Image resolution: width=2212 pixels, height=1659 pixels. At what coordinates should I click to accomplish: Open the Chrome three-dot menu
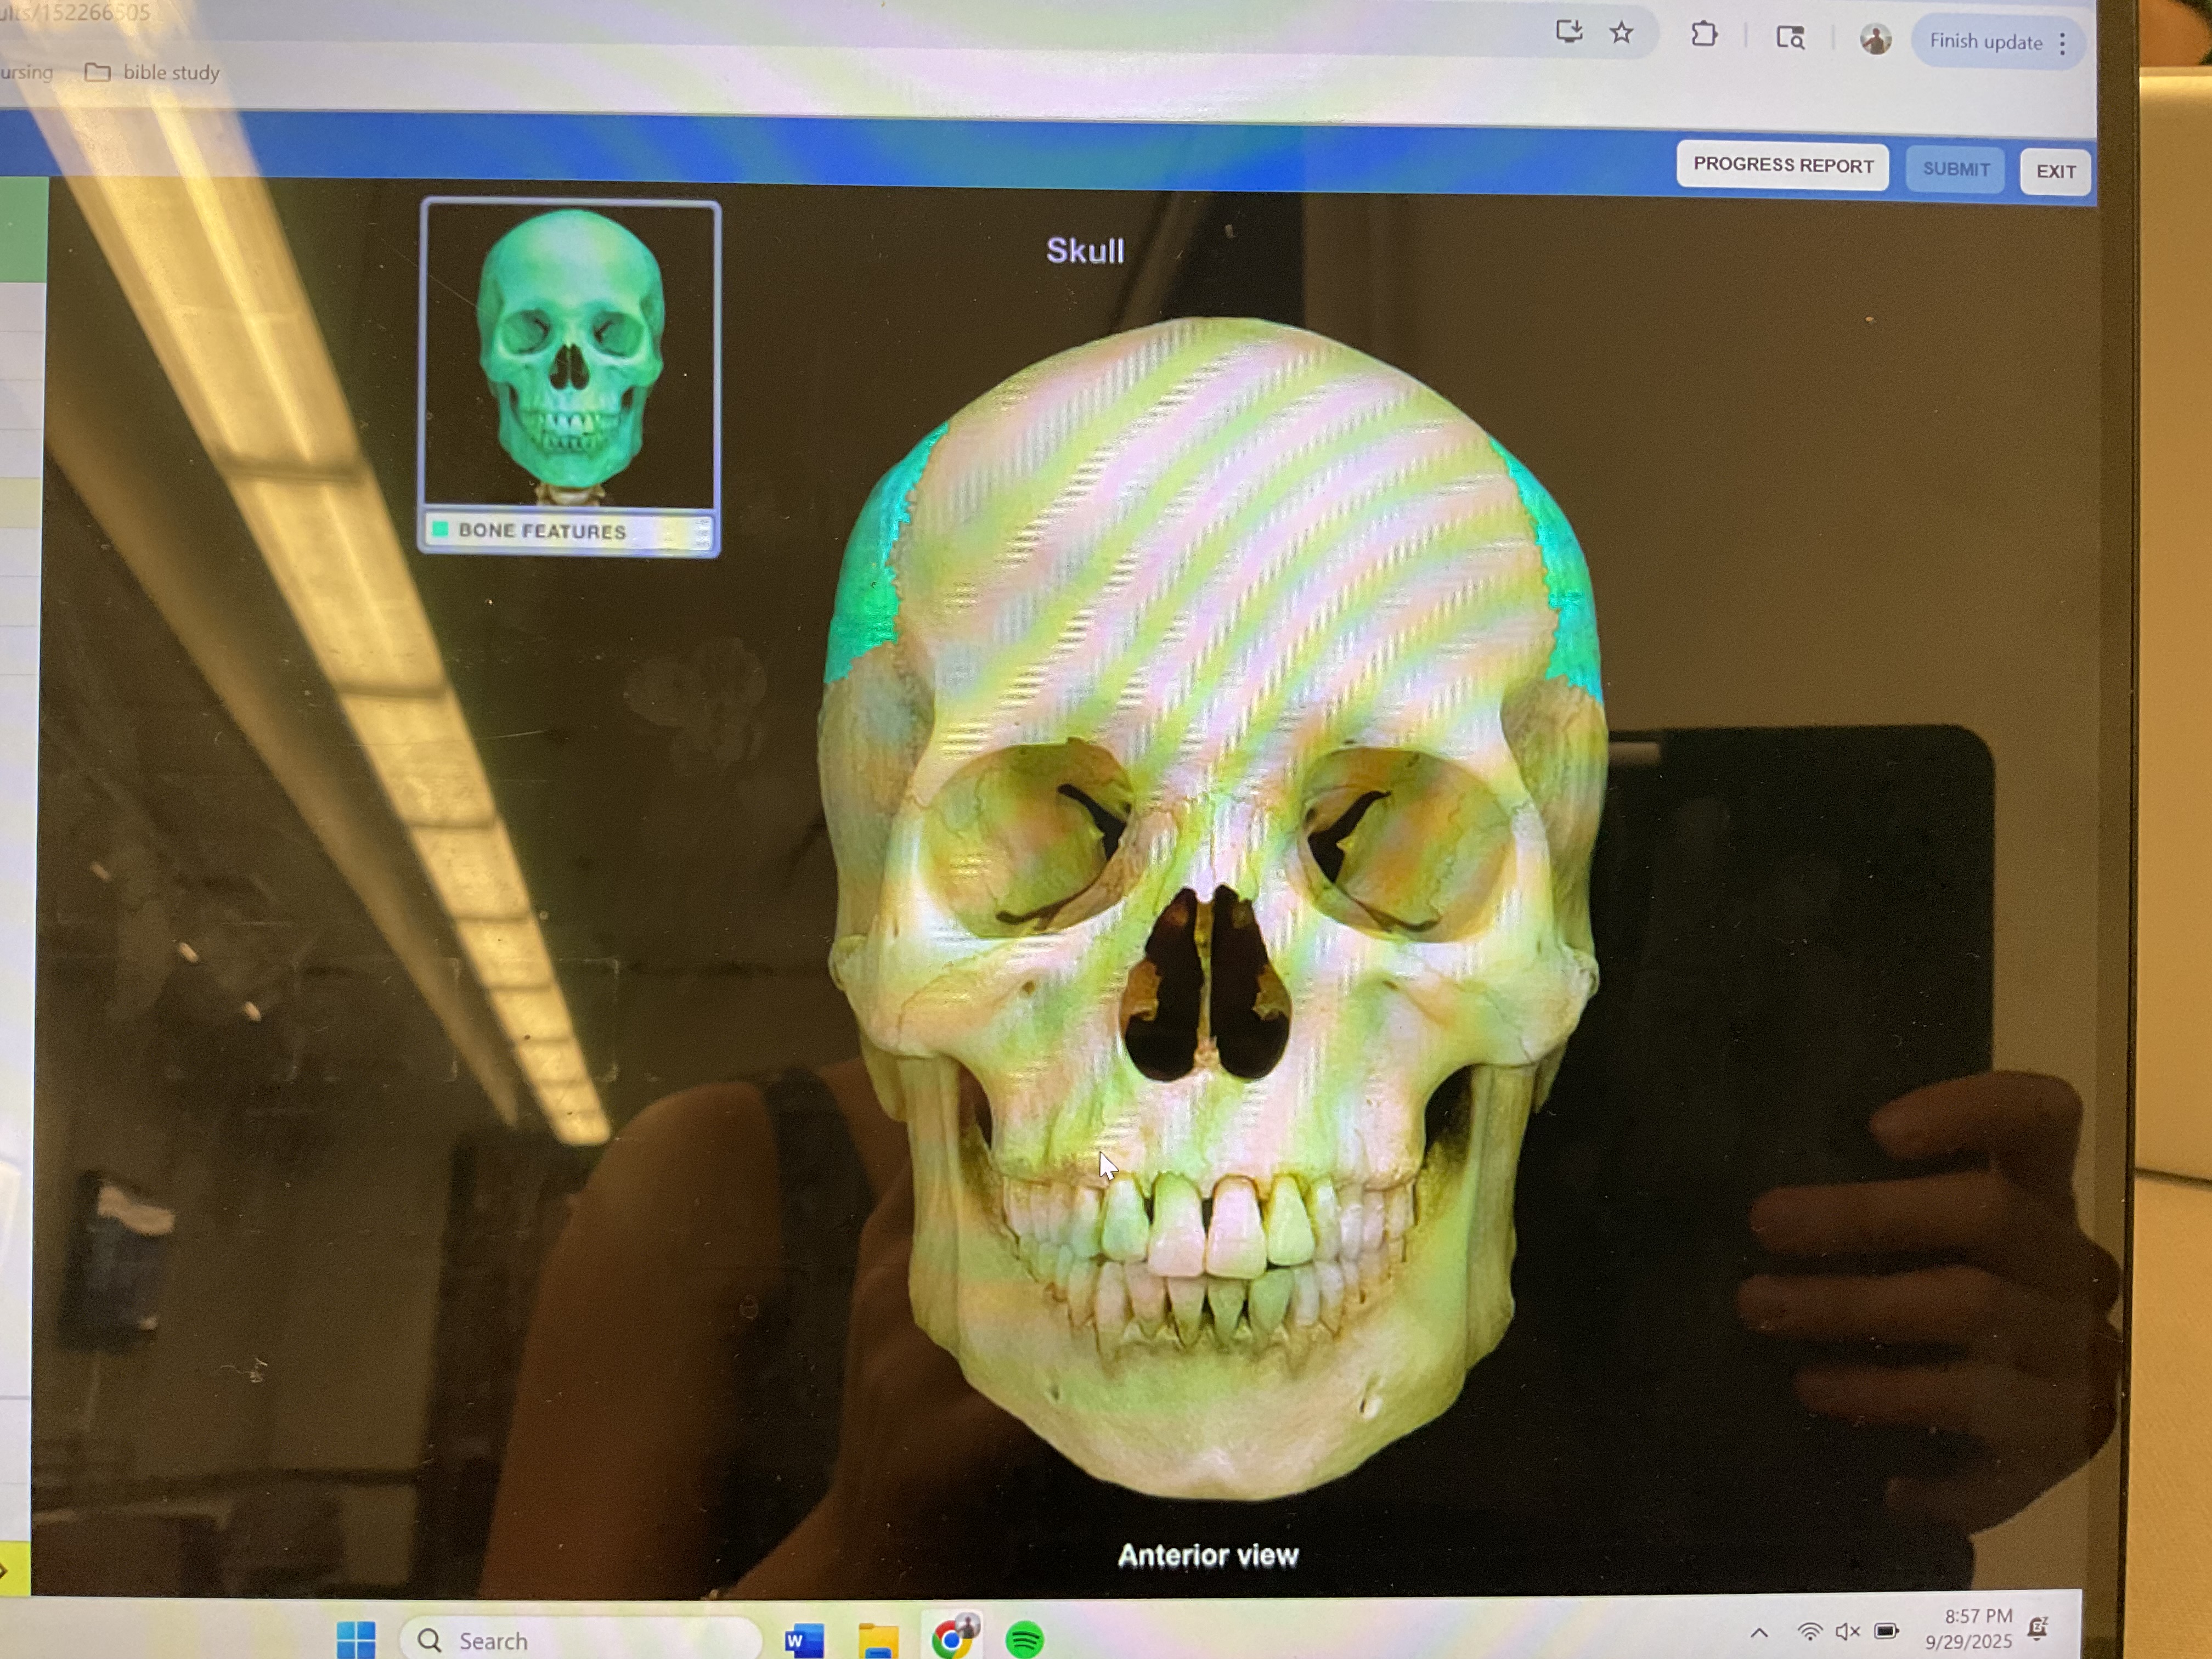tap(2062, 43)
